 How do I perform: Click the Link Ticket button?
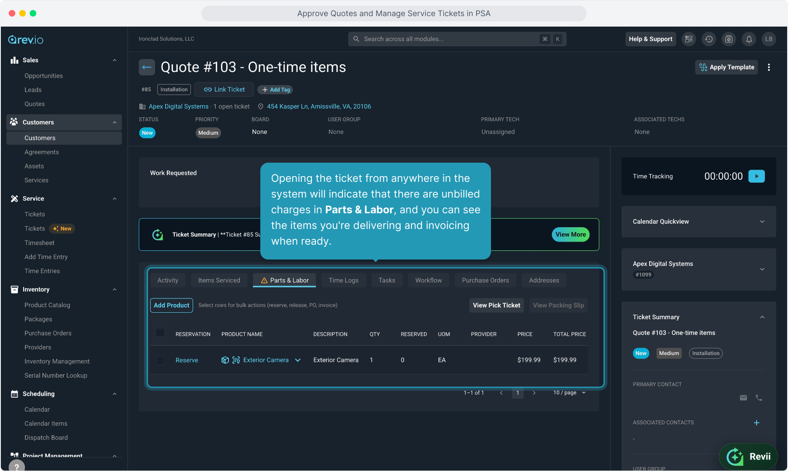[225, 89]
